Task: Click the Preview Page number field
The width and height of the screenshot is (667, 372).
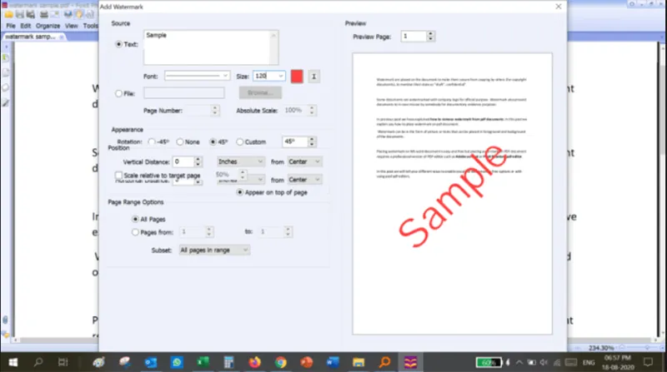Action: click(x=414, y=37)
